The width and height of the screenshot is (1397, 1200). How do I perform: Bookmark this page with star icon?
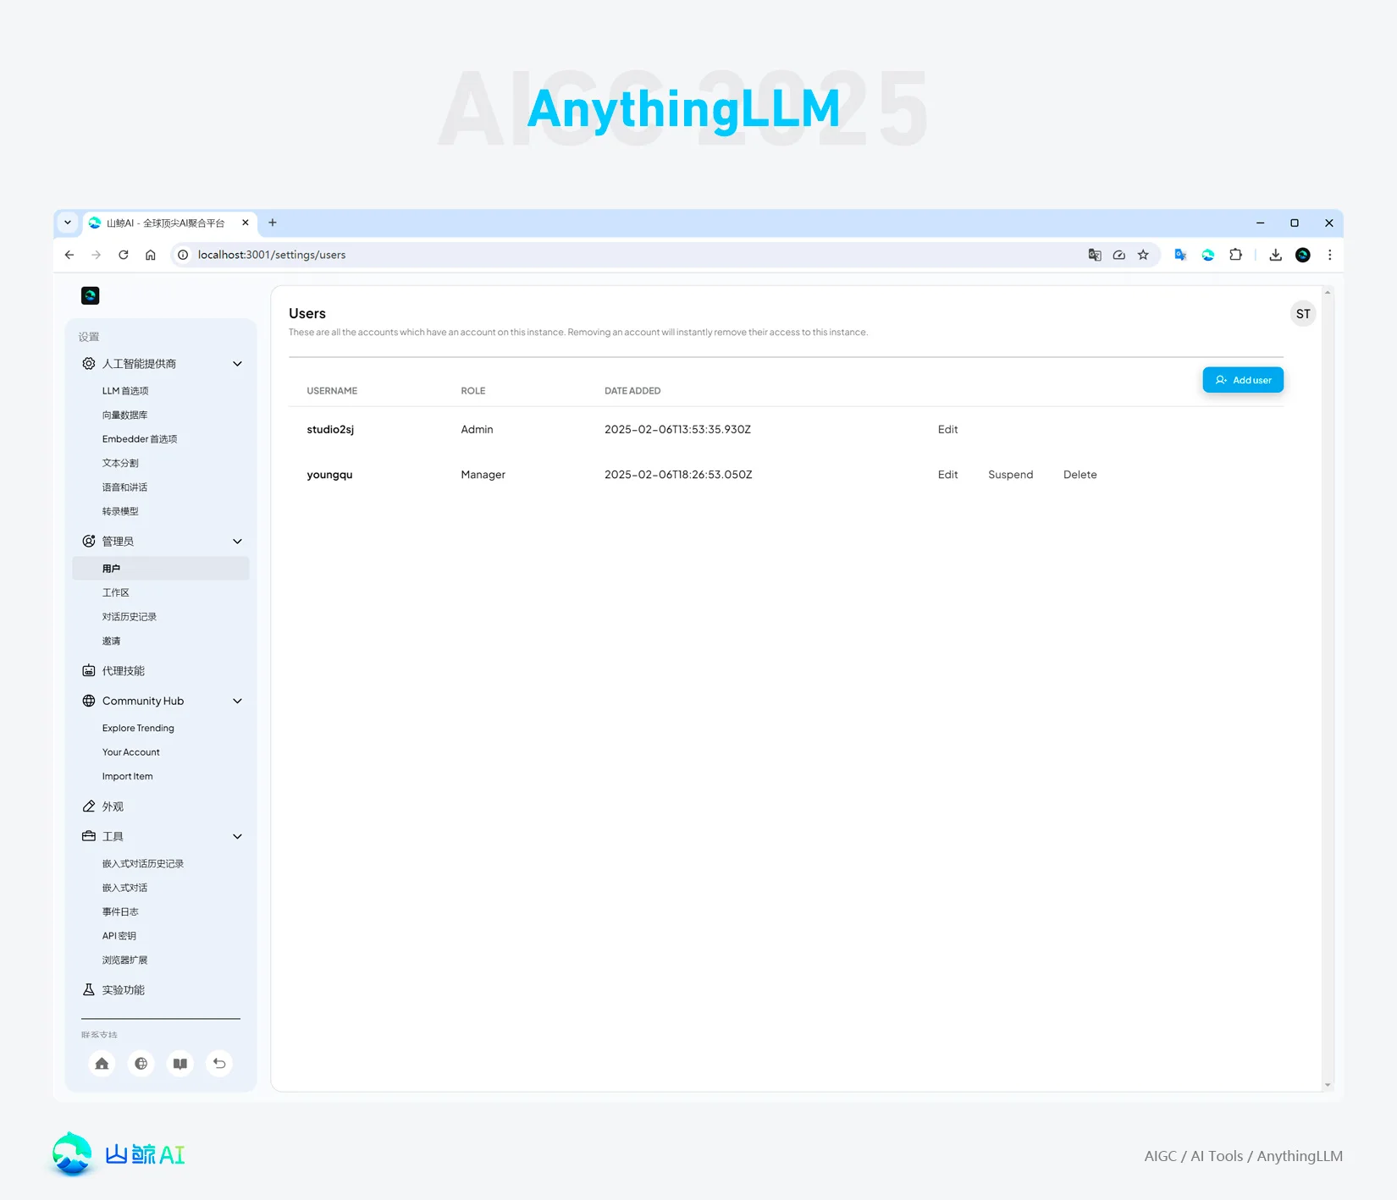[1143, 255]
